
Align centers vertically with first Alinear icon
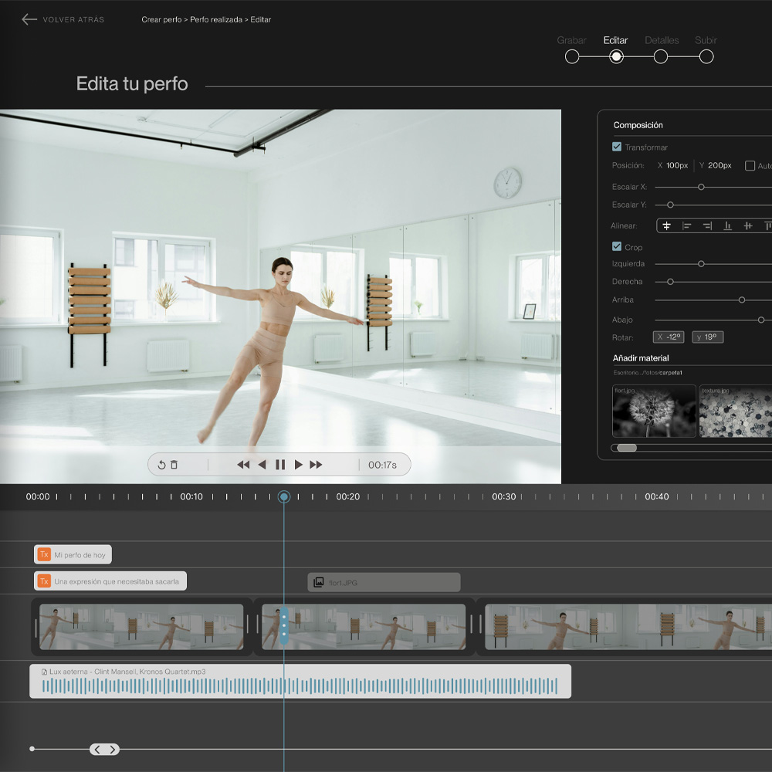pyautogui.click(x=667, y=225)
